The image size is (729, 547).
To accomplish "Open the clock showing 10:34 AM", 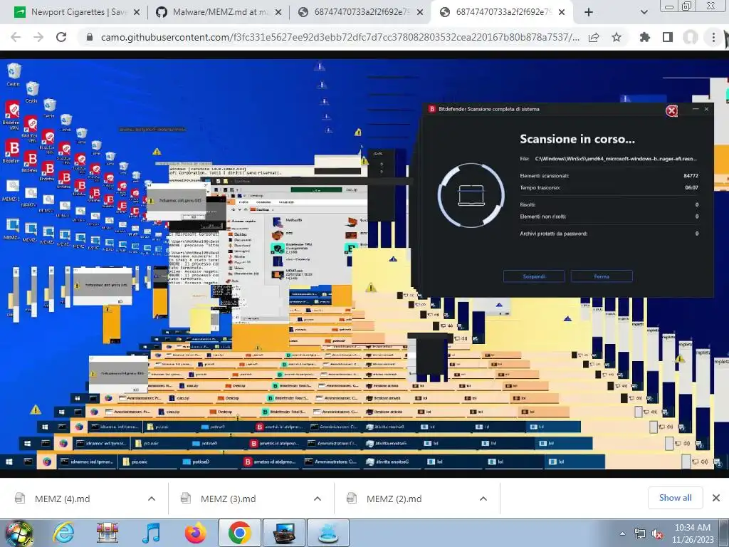I will [693, 533].
